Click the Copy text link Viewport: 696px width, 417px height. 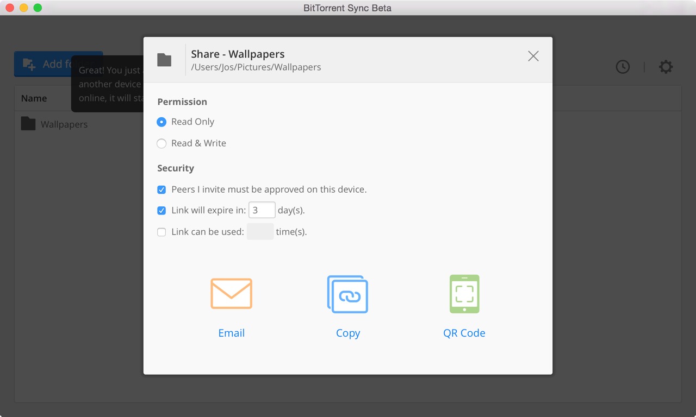click(x=347, y=333)
